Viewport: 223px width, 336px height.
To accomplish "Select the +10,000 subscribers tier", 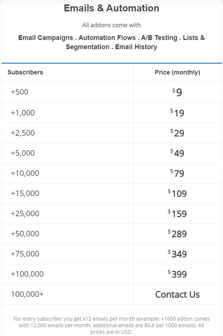I will pos(111,173).
